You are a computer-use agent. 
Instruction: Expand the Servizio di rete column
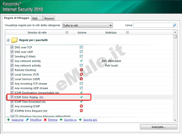[x=67, y=32]
